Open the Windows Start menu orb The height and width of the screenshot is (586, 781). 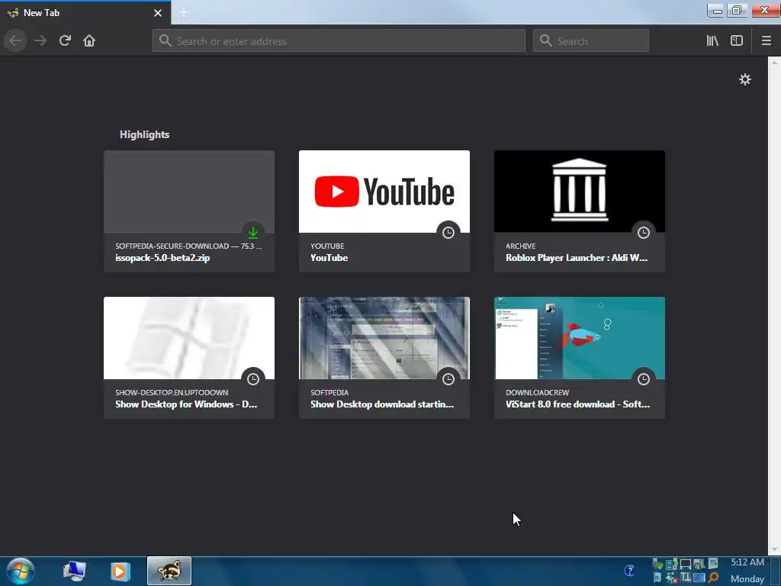tap(21, 571)
